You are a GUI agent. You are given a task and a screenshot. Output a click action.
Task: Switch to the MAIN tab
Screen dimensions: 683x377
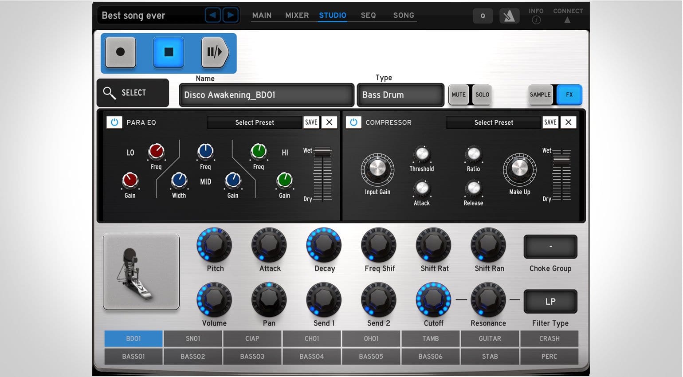[262, 15]
